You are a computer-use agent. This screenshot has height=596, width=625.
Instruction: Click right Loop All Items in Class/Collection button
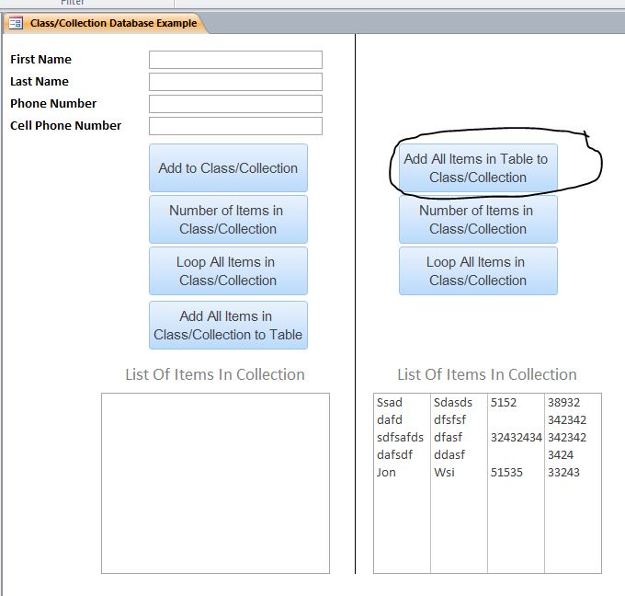tap(478, 271)
